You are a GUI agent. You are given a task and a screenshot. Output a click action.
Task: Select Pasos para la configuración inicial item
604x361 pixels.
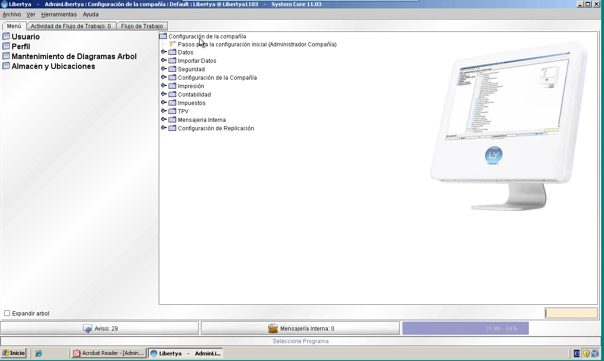(x=257, y=45)
